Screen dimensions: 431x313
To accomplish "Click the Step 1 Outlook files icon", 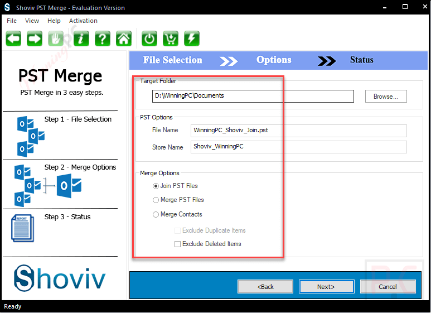I will [31, 137].
